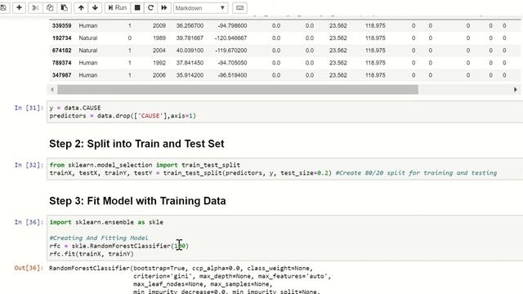This screenshot has width=523, height=294.
Task: Copy selected cells icon
Action: pyautogui.click(x=50, y=7)
